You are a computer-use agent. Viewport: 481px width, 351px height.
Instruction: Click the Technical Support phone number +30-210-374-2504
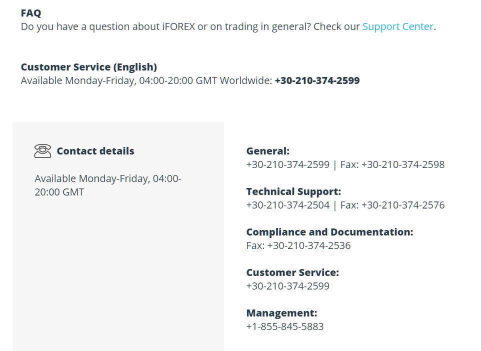tap(287, 205)
